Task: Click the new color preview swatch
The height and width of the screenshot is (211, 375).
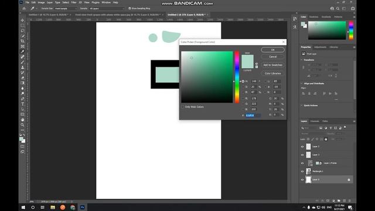Action: (247, 58)
